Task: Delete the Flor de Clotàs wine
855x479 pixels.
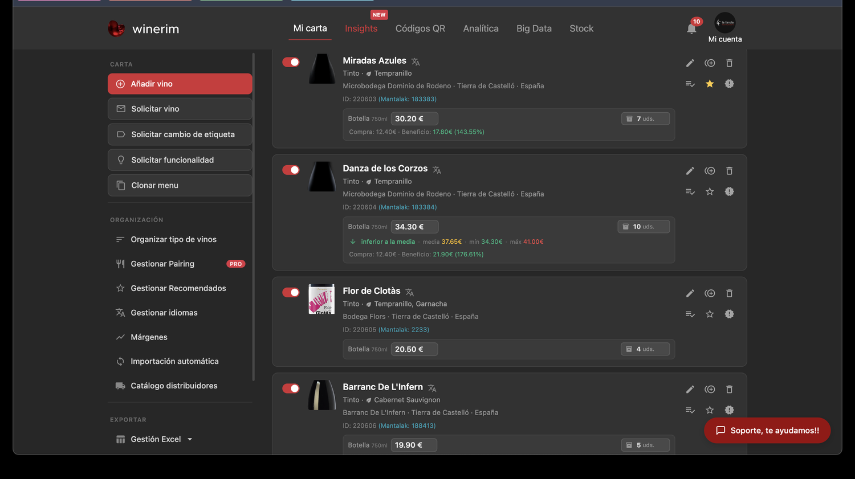Action: pos(729,293)
